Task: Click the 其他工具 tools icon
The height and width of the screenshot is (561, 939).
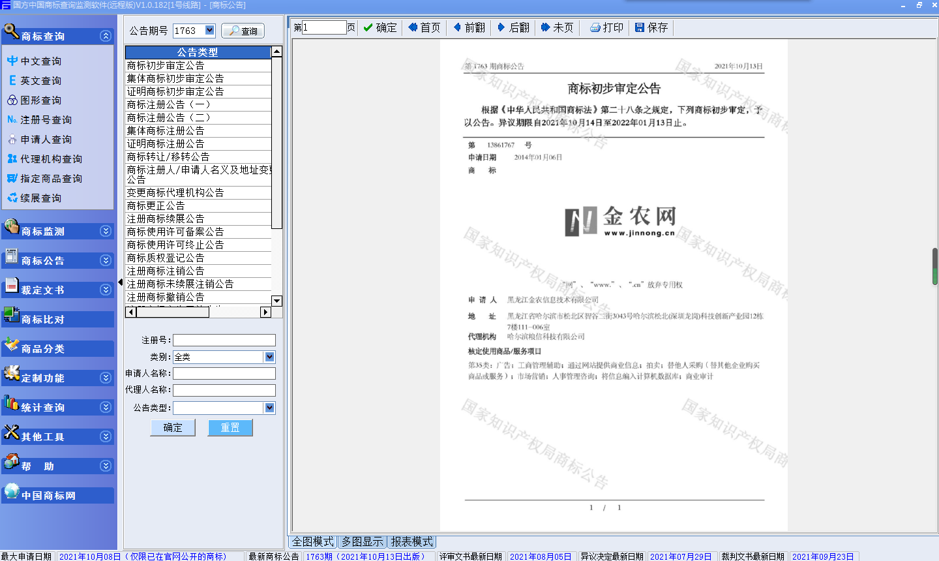Action: (11, 432)
